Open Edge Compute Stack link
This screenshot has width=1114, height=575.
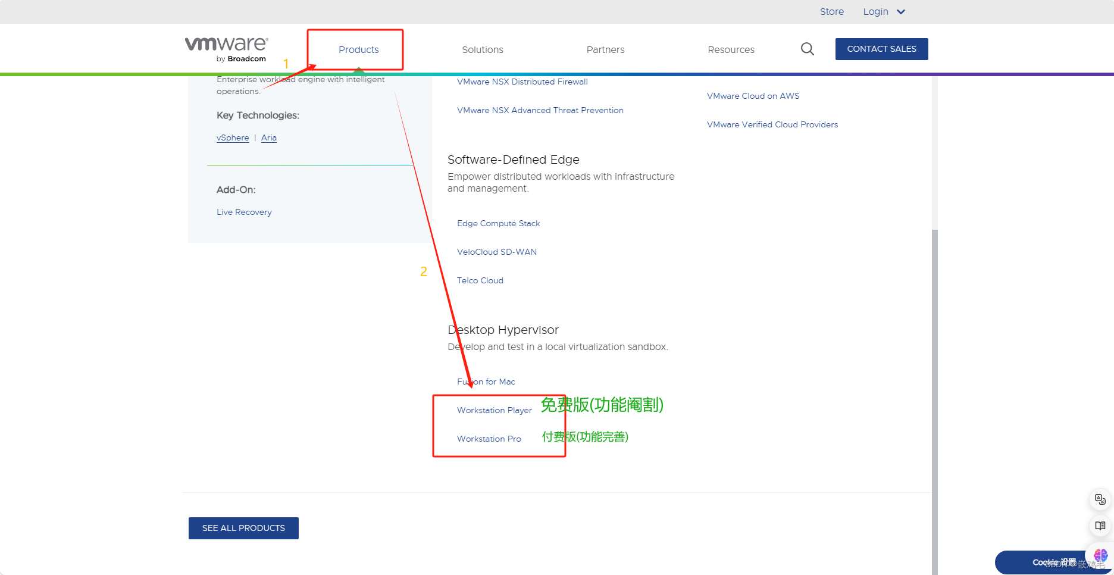(x=499, y=223)
